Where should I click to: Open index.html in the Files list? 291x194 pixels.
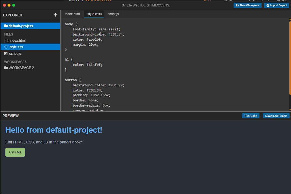[x=30, y=40]
